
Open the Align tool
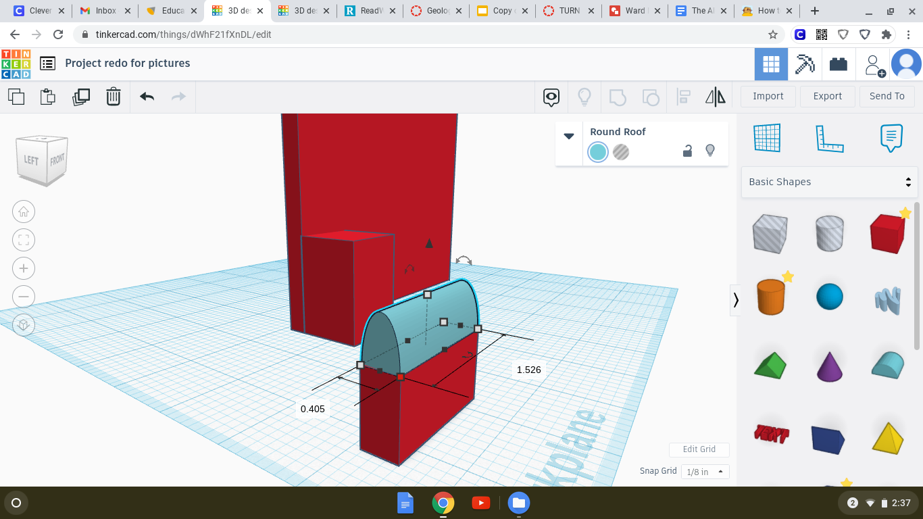(683, 97)
